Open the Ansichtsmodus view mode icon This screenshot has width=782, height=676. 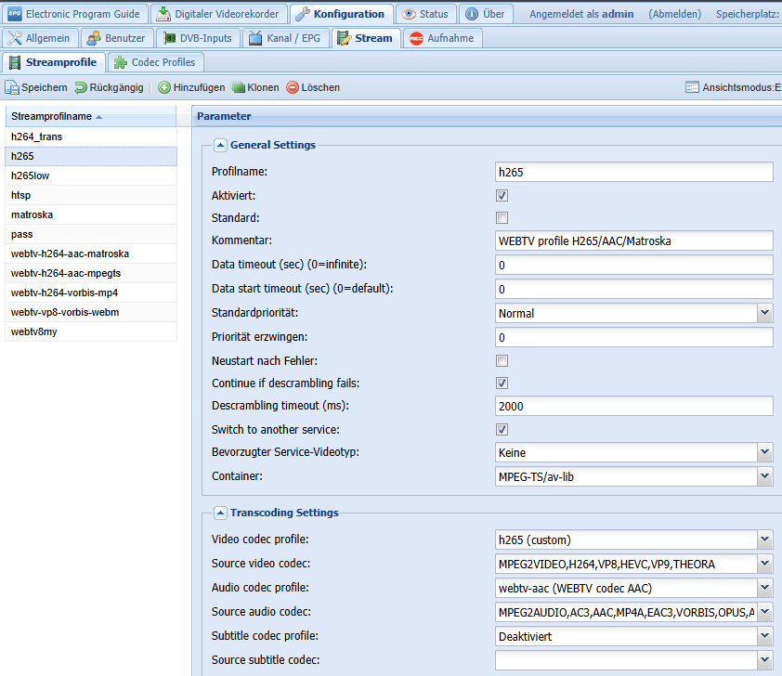point(692,87)
